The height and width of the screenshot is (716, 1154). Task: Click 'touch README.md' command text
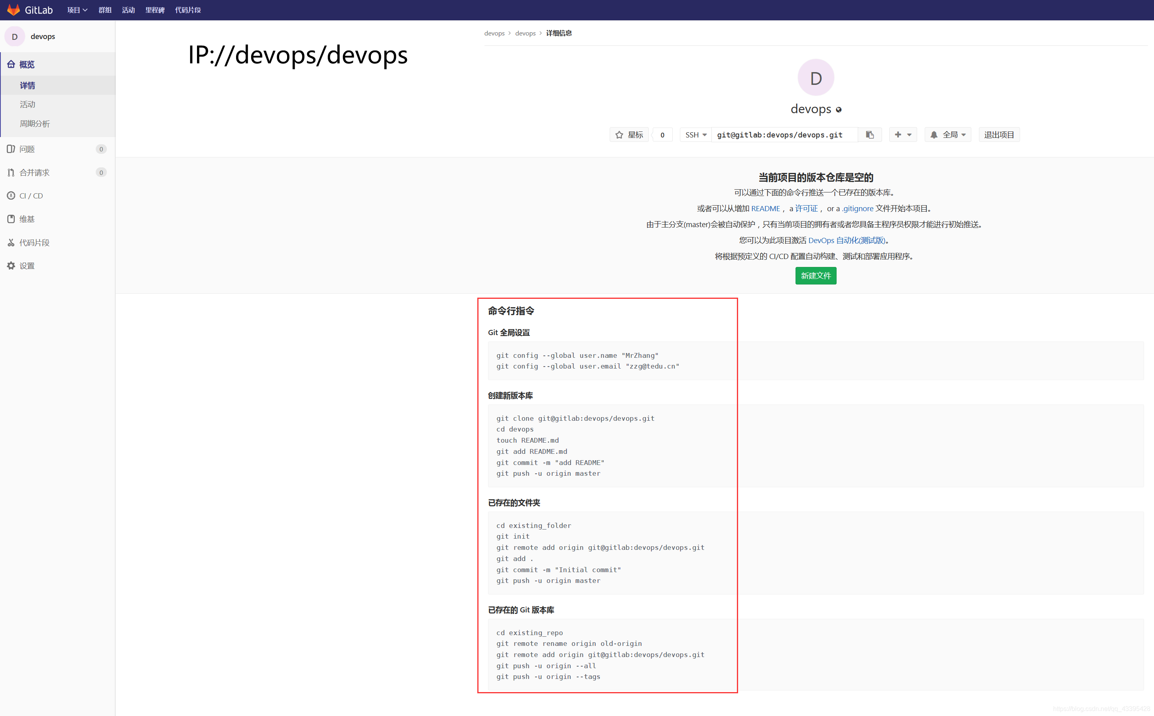pos(528,440)
